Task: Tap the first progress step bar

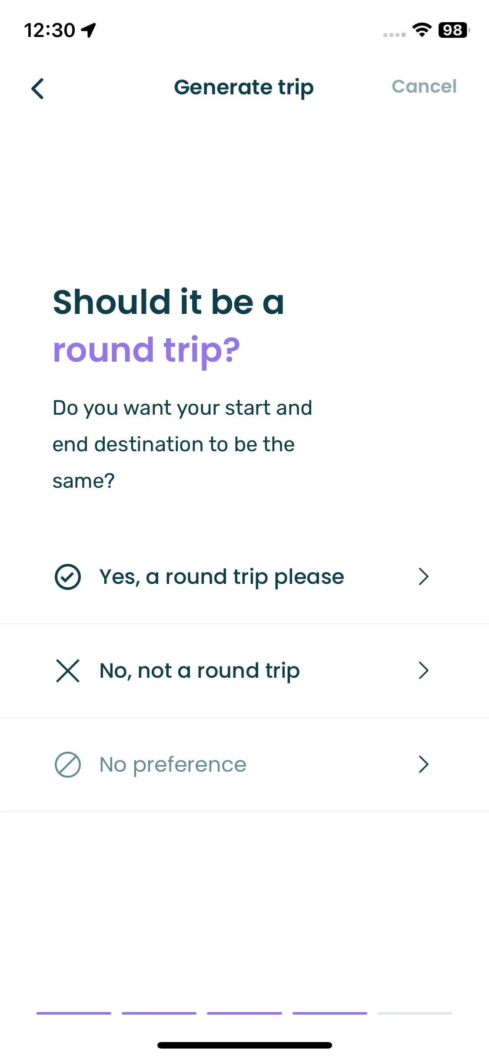Action: pos(74,1013)
